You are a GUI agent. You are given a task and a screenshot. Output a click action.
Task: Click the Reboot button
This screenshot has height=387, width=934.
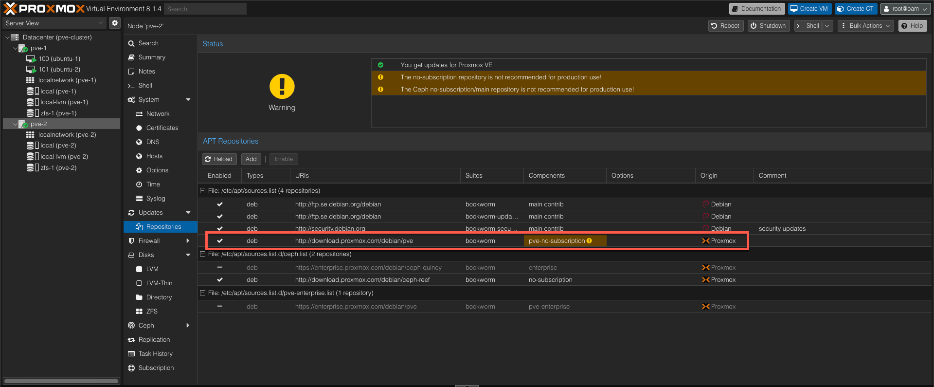726,26
